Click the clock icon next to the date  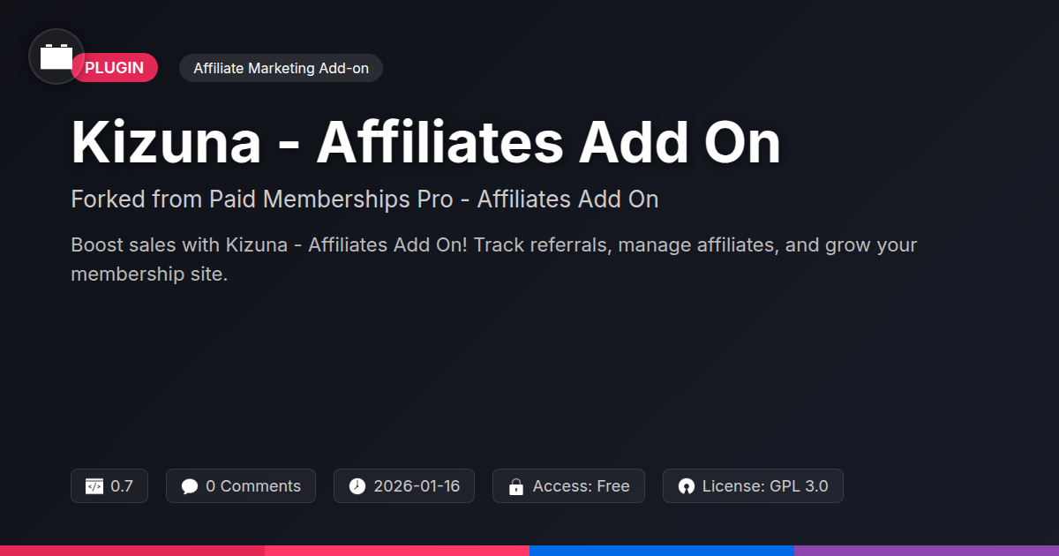click(x=357, y=486)
